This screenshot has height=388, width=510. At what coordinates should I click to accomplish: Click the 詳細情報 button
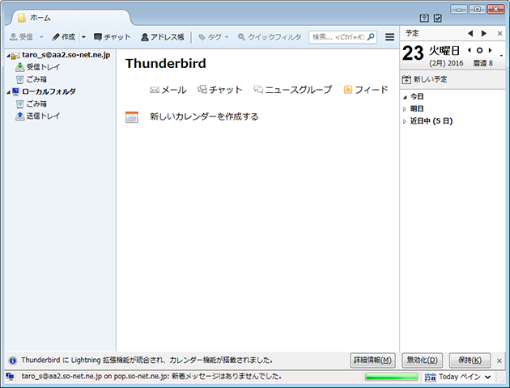(x=373, y=361)
